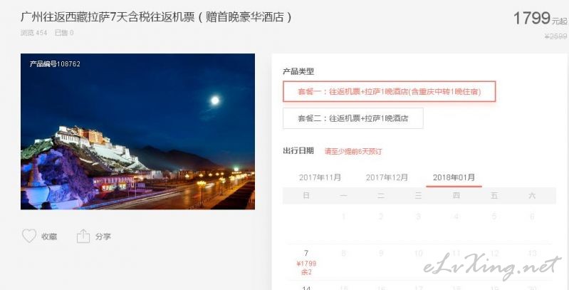Click the share upload icon

pyautogui.click(x=83, y=237)
